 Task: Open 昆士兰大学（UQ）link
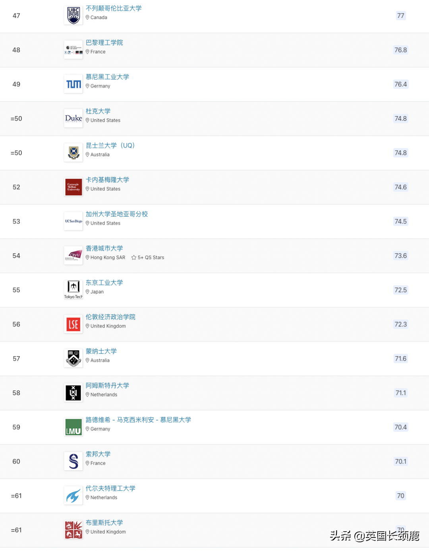click(110, 146)
